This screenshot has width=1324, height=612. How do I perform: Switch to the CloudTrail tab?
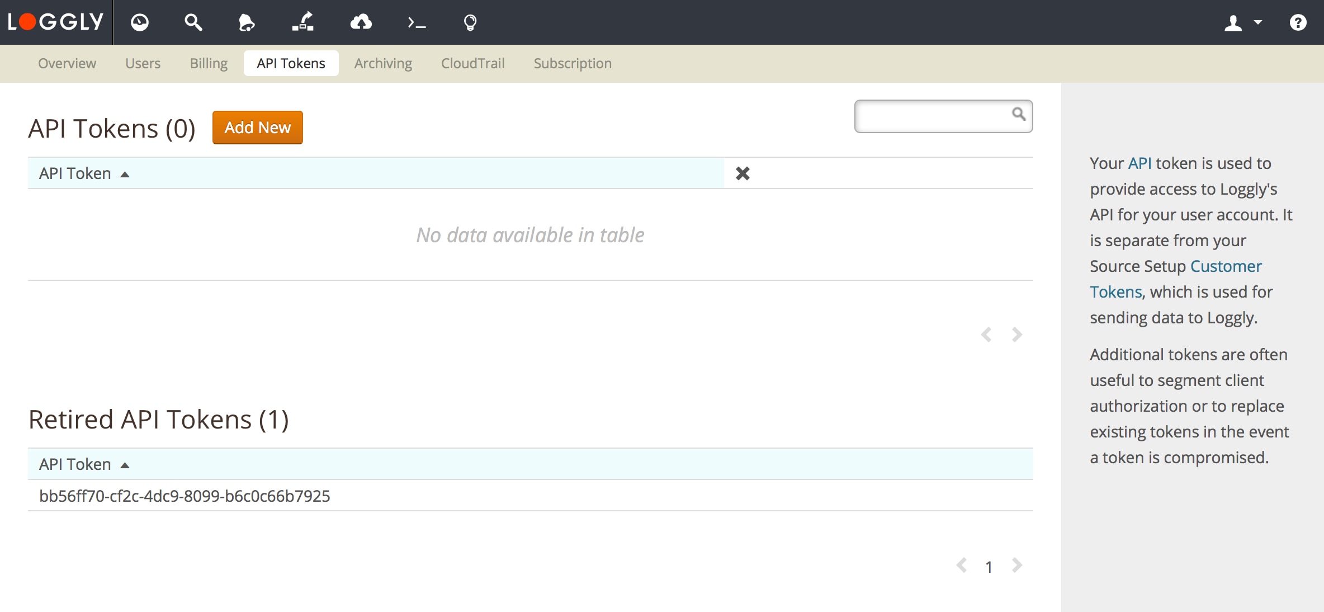point(472,63)
